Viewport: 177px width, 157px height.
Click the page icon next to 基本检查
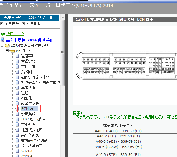pyautogui.click(x=17, y=88)
